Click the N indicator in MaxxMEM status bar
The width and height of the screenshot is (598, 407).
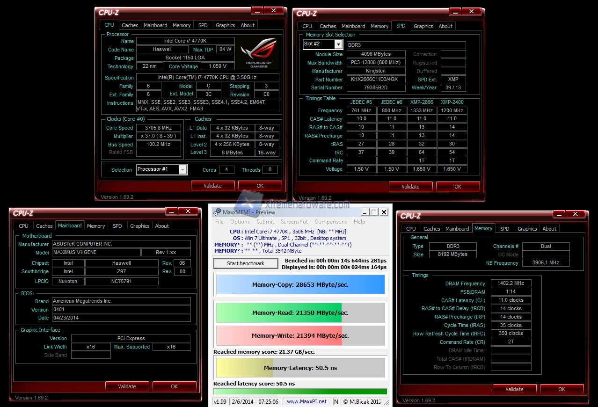(x=336, y=401)
